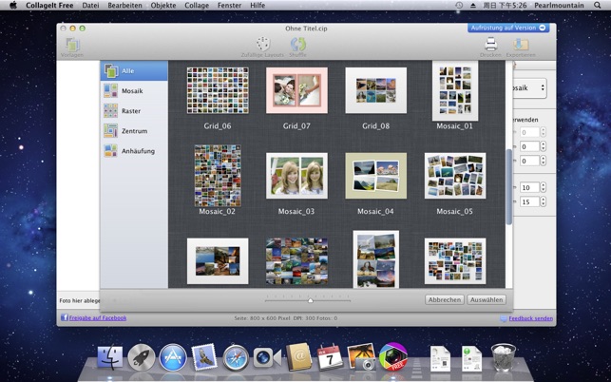611x382 pixels.
Task: Choose the Mosaic_03 template thumbnail
Action: [x=296, y=176]
